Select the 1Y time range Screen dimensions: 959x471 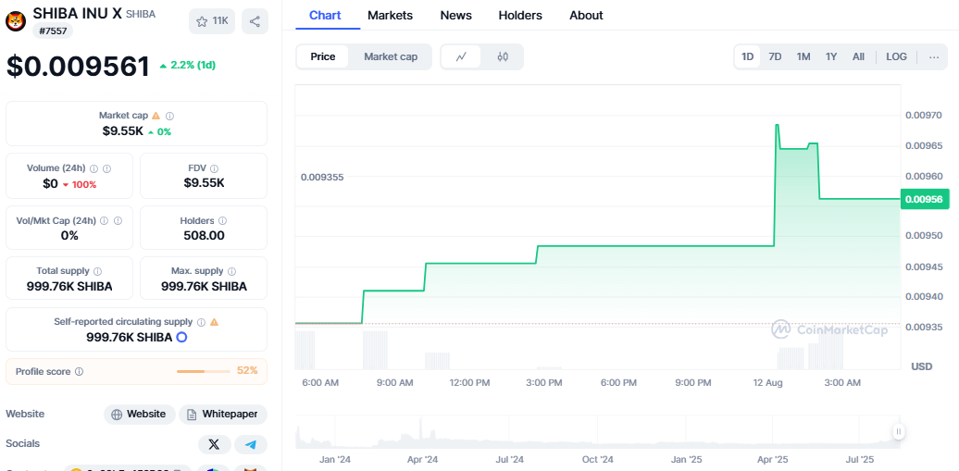click(831, 56)
